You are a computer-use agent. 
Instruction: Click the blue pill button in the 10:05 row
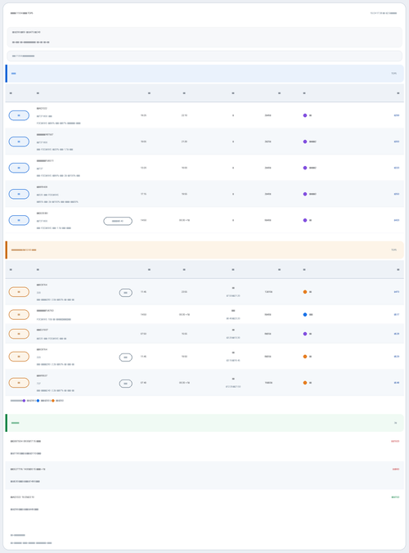pyautogui.click(x=19, y=142)
